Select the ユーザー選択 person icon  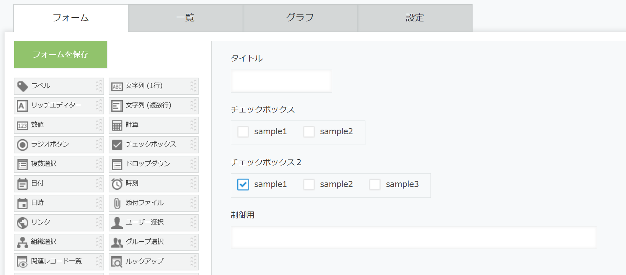pyautogui.click(x=117, y=223)
